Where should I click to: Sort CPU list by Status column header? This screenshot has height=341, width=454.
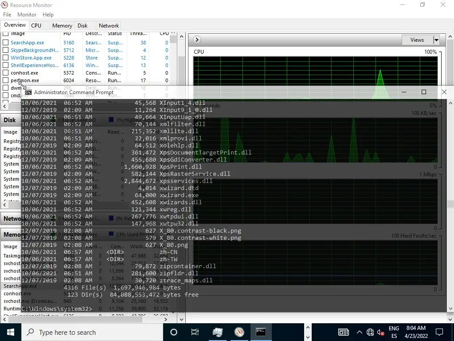coord(115,34)
